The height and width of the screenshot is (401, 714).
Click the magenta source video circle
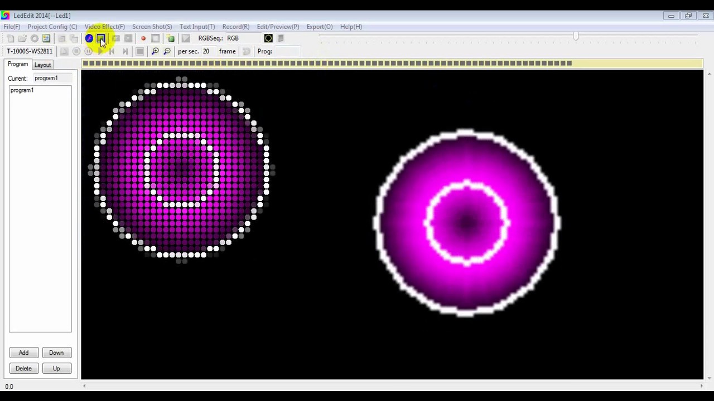click(466, 223)
